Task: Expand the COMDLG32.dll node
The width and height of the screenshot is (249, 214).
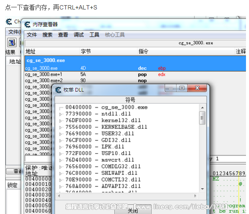Action: tap(61, 167)
